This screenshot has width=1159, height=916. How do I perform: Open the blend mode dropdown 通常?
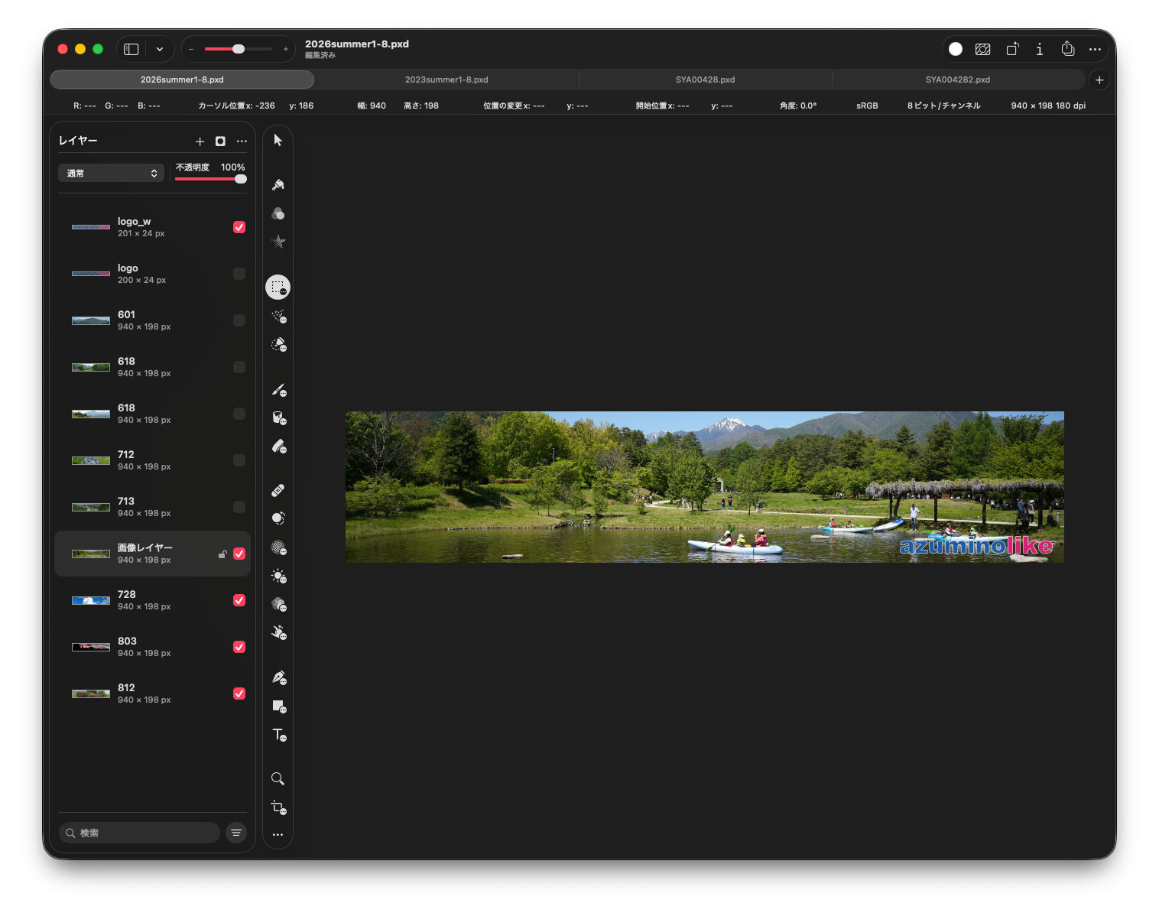(x=112, y=173)
